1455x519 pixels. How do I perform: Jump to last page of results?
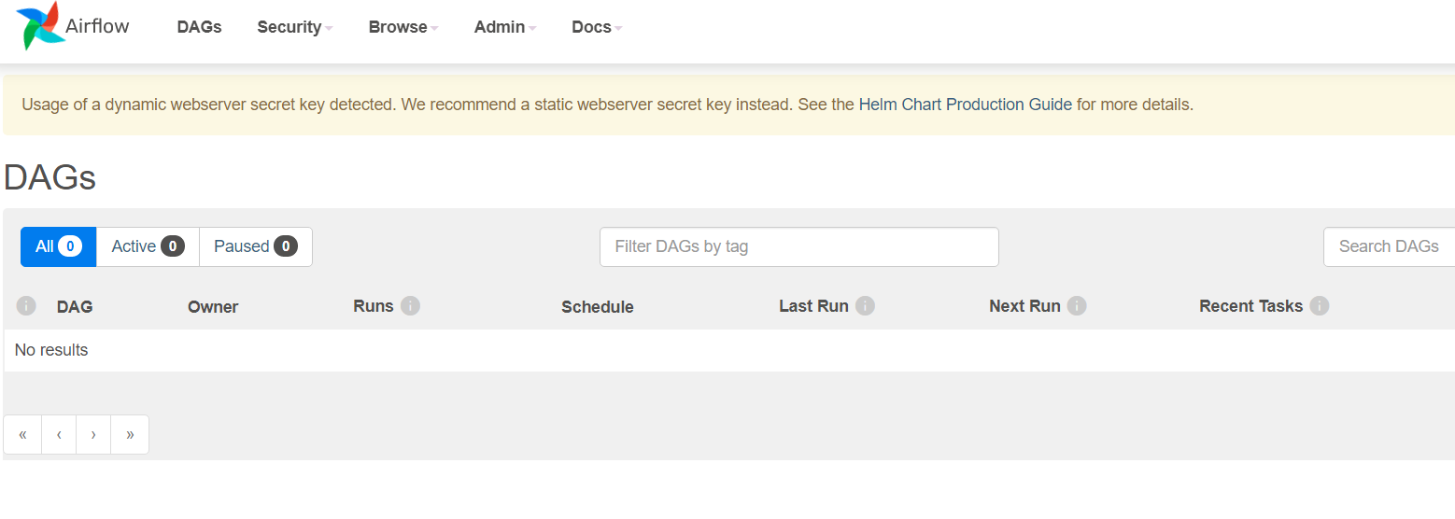click(x=130, y=434)
